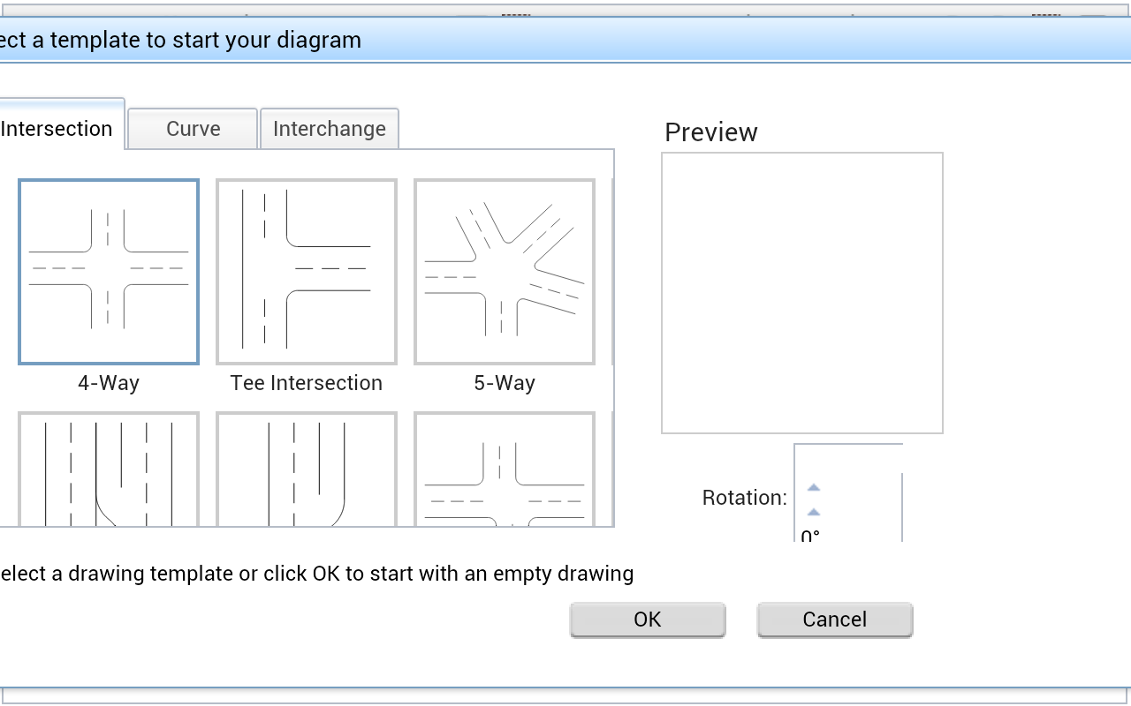Click the lower Rotation arrow
Screen dimensions: 1131x706
(x=814, y=512)
